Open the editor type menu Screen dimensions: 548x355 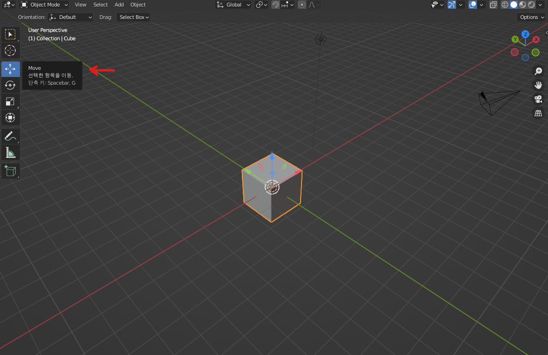[x=8, y=5]
